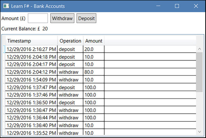
Task: Sort by the Operation column header
Action: (70, 41)
